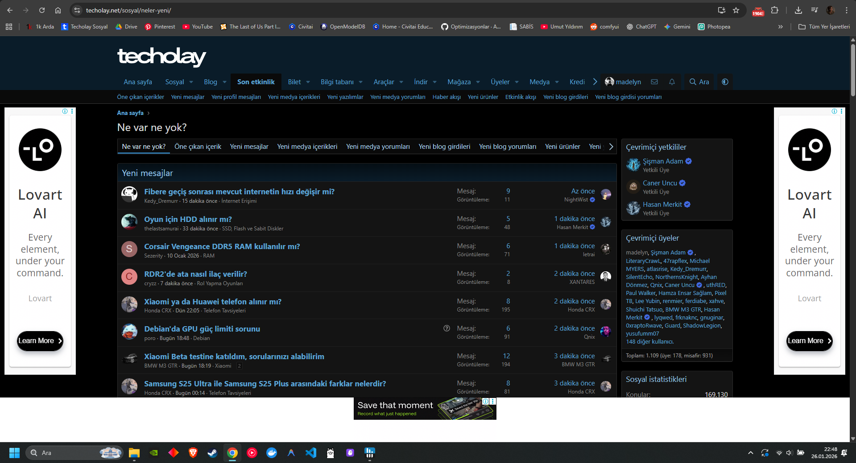Click the techolay logo
The width and height of the screenshot is (856, 463).
coord(161,57)
